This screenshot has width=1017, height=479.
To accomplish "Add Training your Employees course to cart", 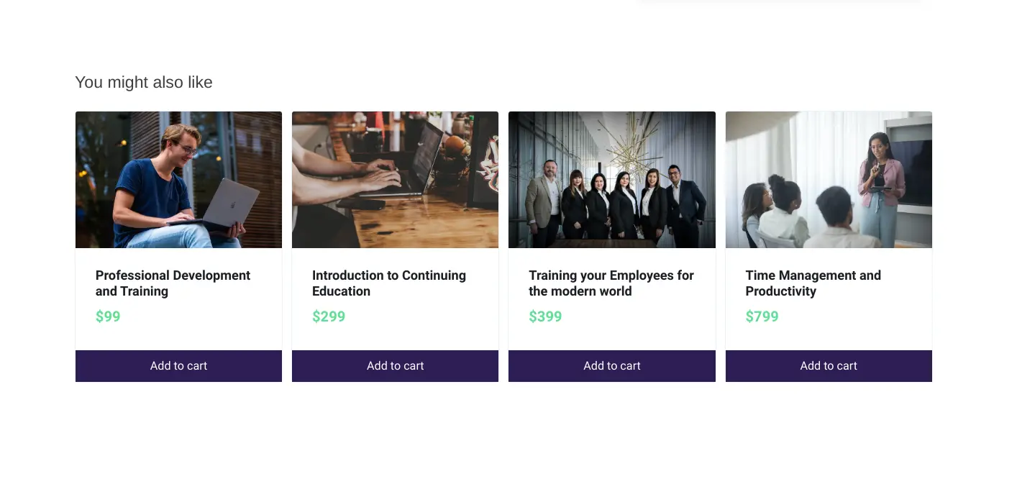I will click(611, 365).
